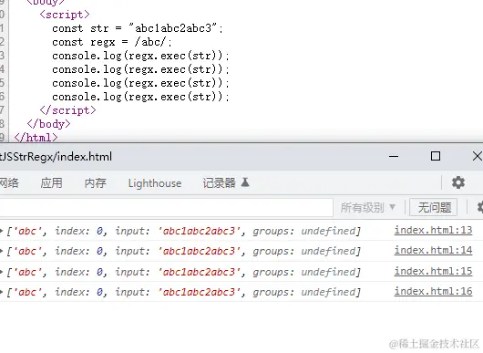Switch to the 应用 tab
483x353 pixels.
coord(51,182)
